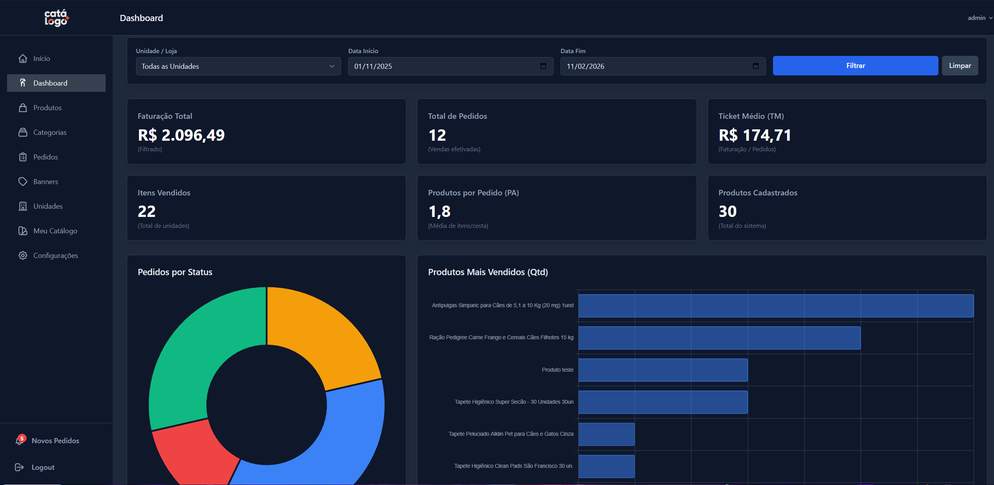Click the Logout arrow icon

(x=19, y=467)
